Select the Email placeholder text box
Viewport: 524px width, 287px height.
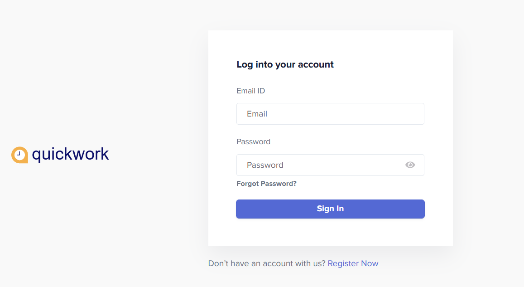pos(330,114)
